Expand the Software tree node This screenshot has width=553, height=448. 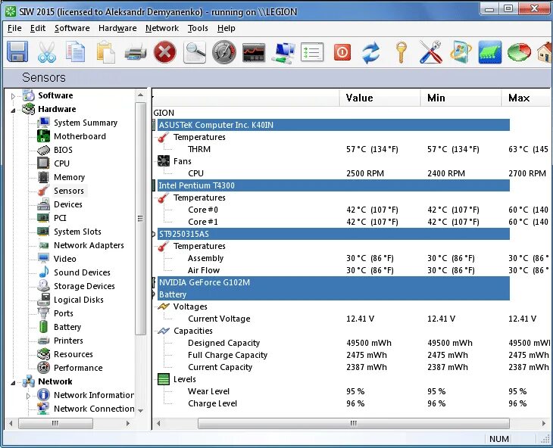[13, 96]
